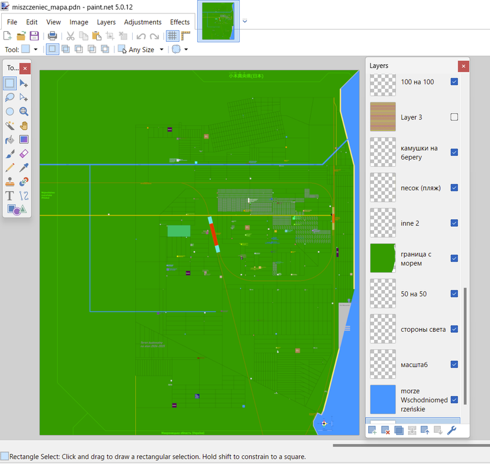Activate the Zoom tool
The image size is (490, 464).
(x=24, y=111)
